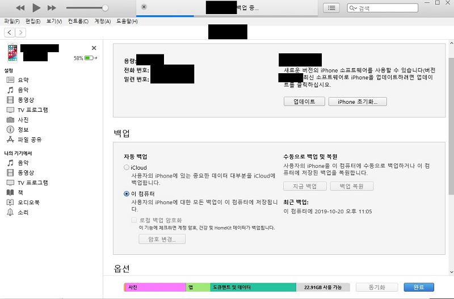The height and width of the screenshot is (299, 454).
Task: Select 음악 under 설정 section
Action: pos(23,90)
